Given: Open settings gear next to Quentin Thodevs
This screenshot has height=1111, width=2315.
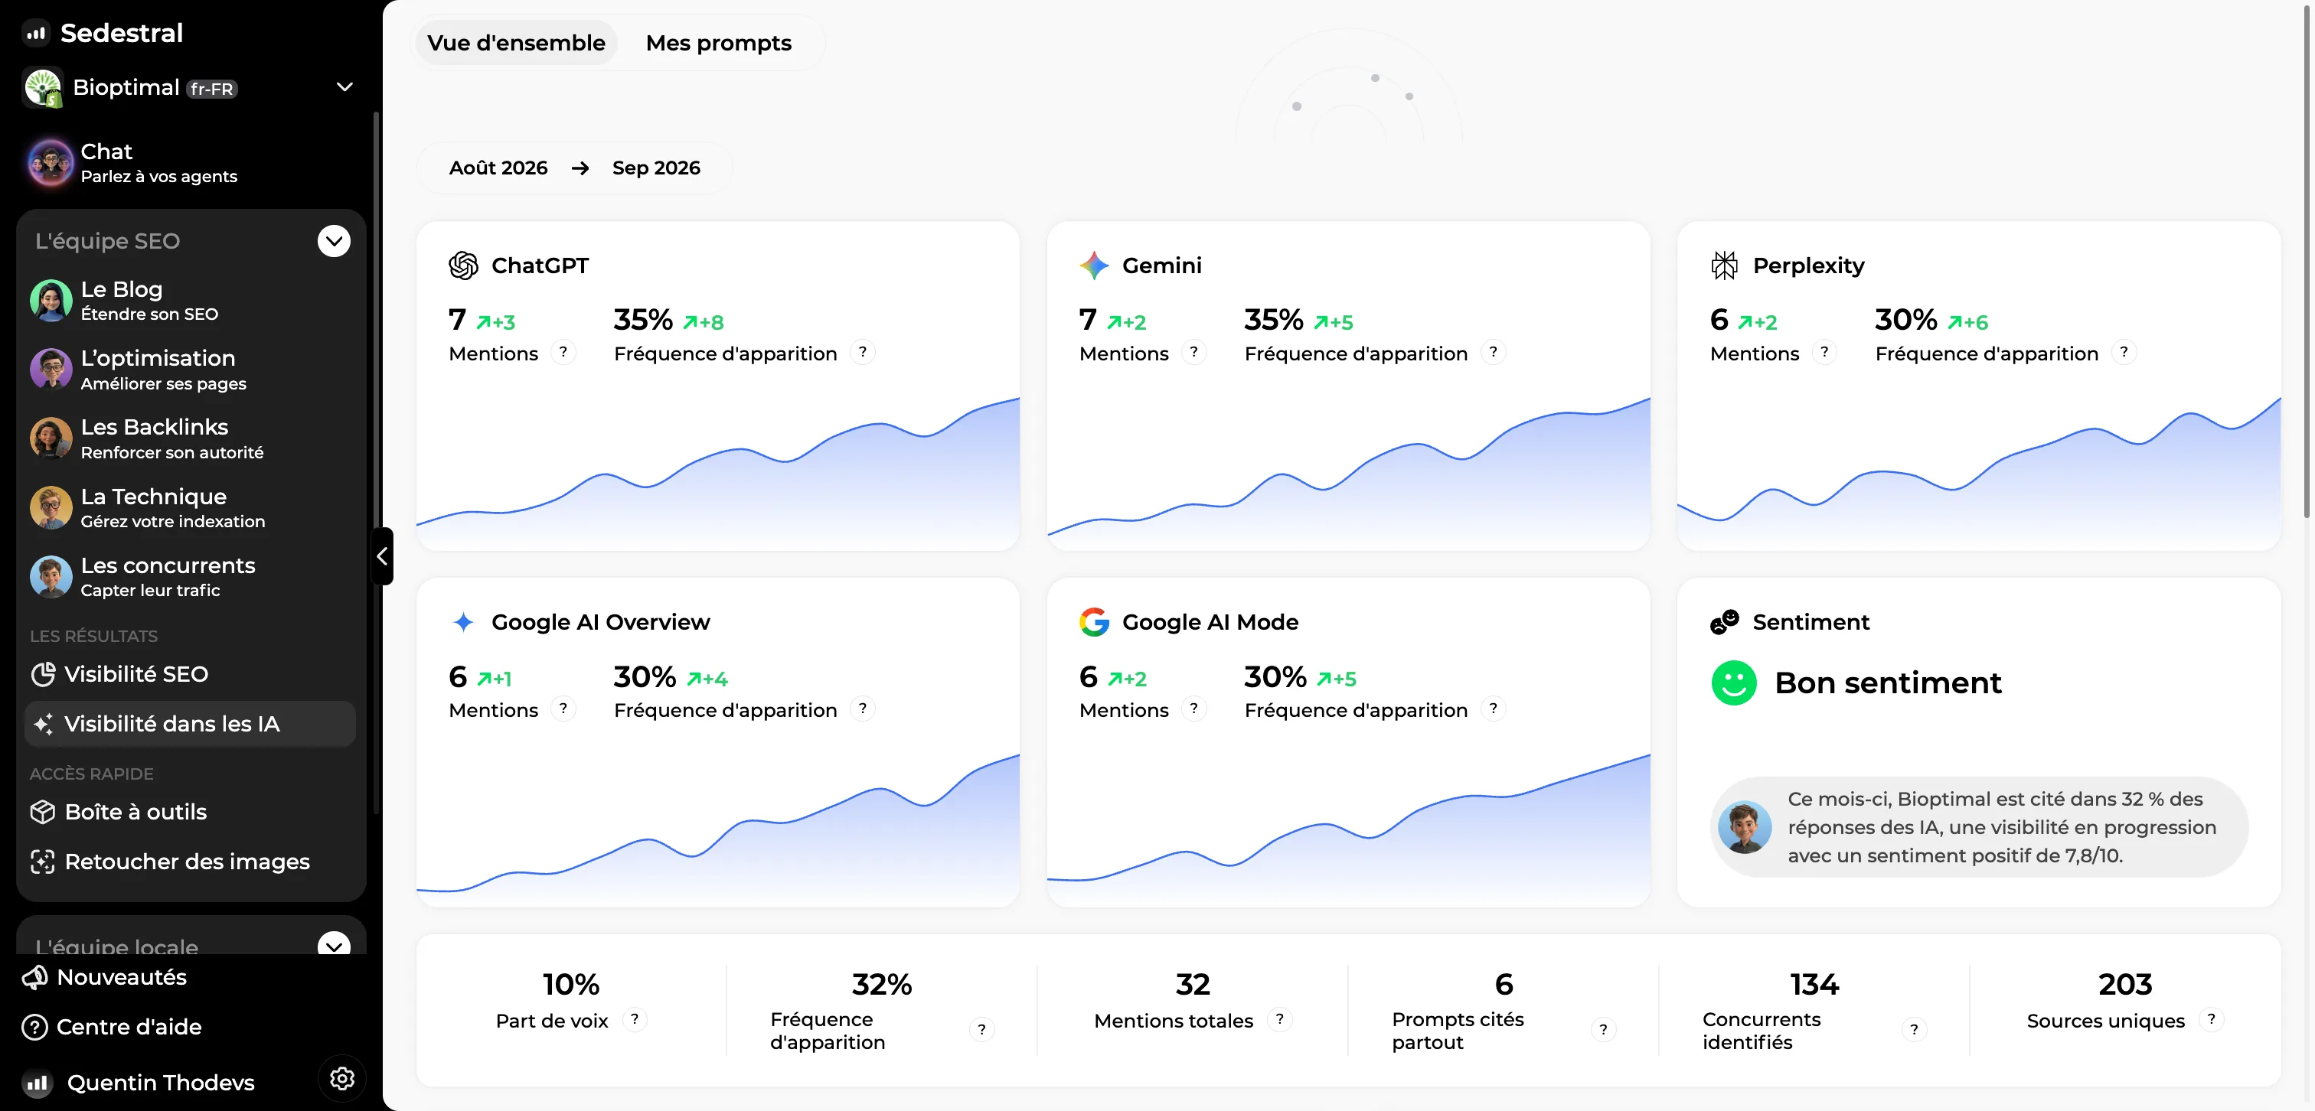Looking at the screenshot, I should coord(341,1079).
